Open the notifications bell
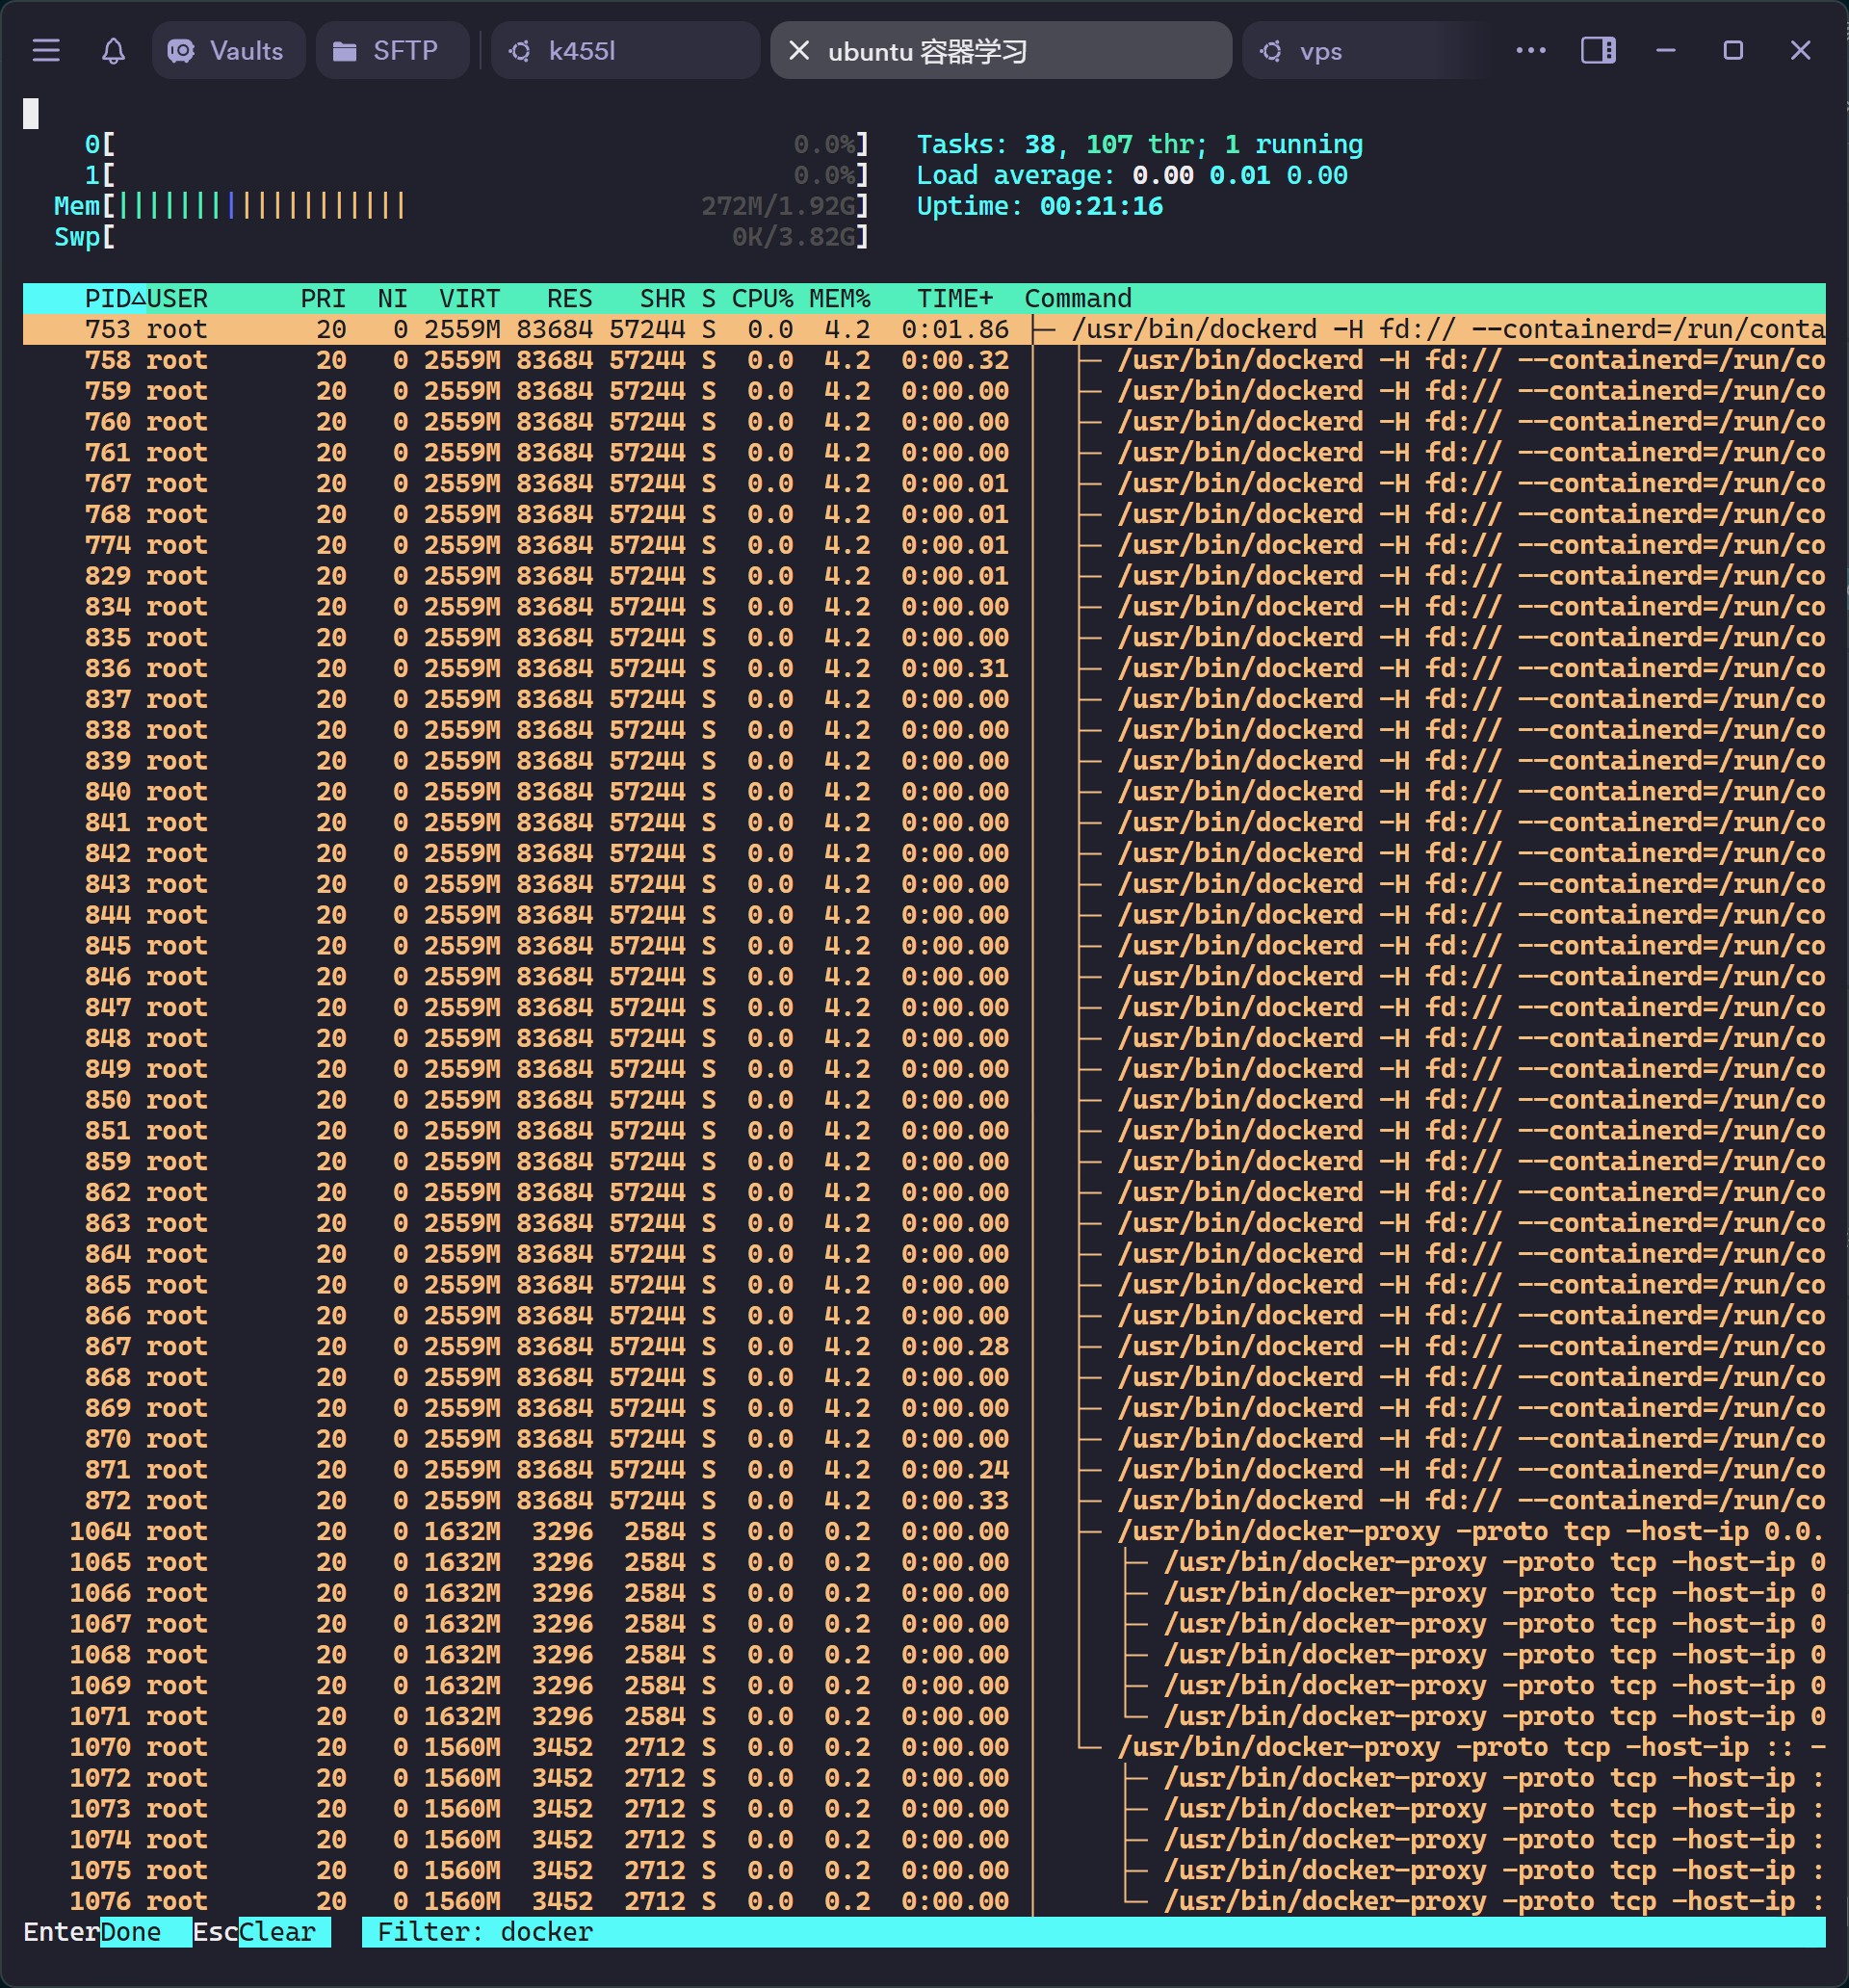The width and height of the screenshot is (1849, 1988). [113, 50]
